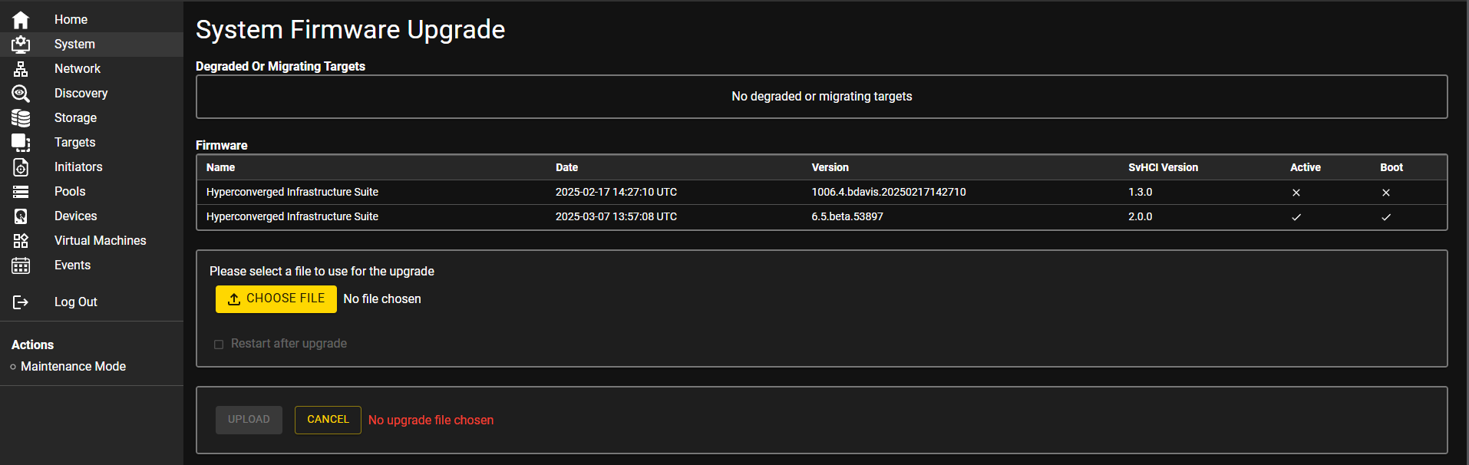Click the Home house icon
1469x465 pixels.
(x=21, y=20)
